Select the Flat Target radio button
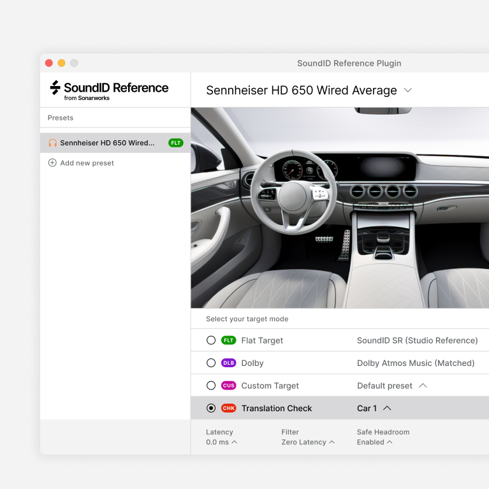 (211, 340)
